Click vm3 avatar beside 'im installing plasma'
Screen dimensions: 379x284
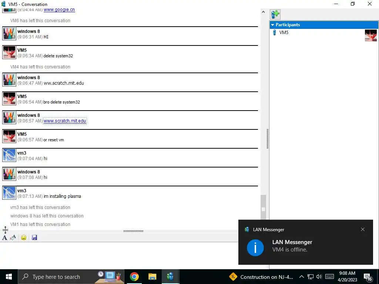[x=9, y=193]
